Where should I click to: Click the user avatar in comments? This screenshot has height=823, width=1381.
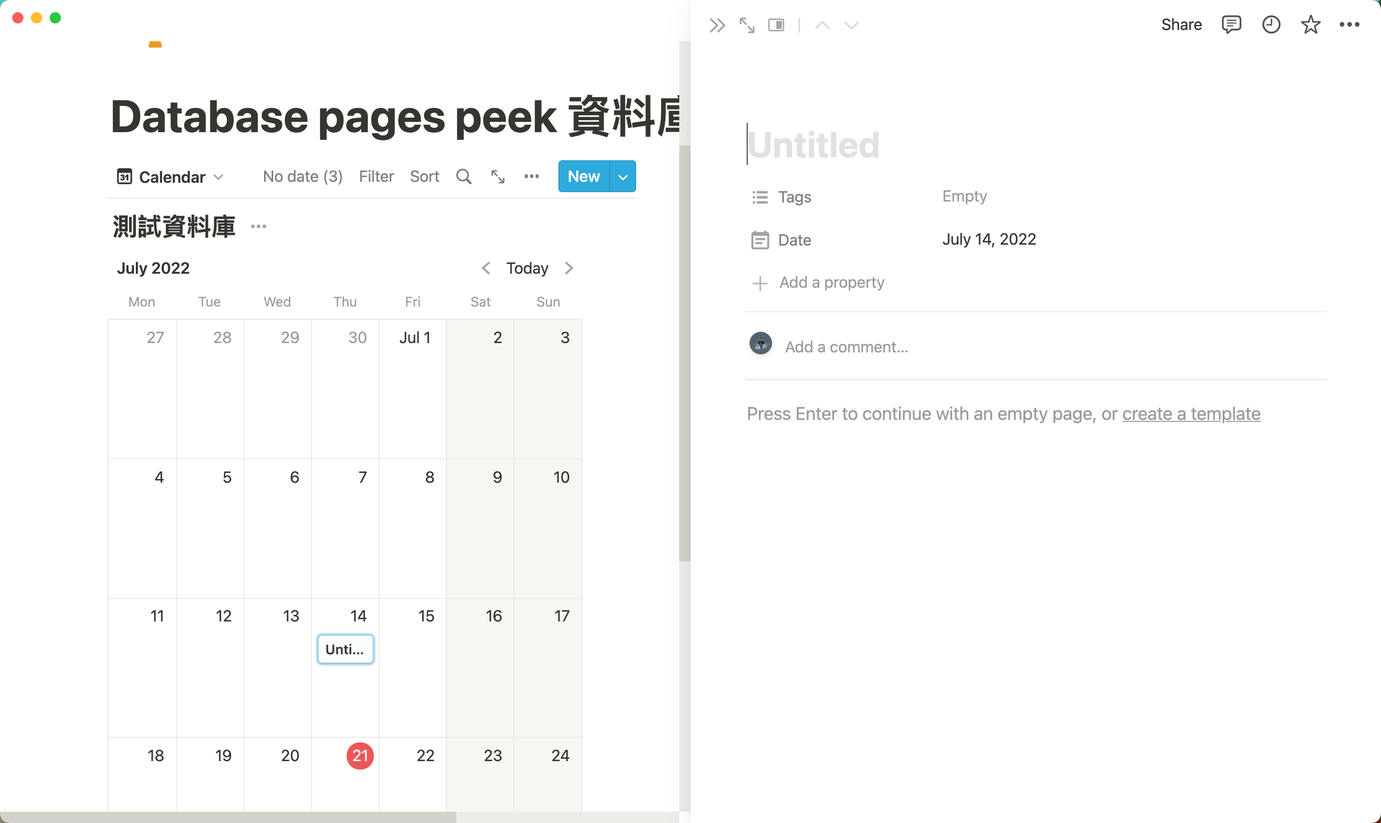[760, 343]
